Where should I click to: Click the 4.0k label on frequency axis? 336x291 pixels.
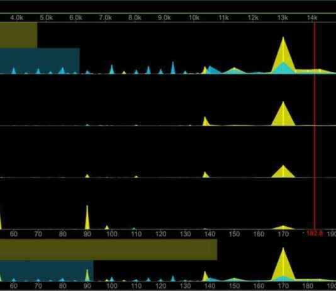pyautogui.click(x=16, y=18)
